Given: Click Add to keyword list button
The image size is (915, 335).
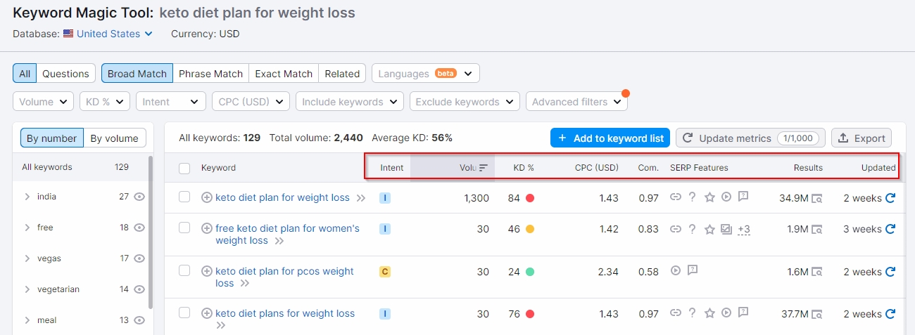Looking at the screenshot, I should coord(610,138).
